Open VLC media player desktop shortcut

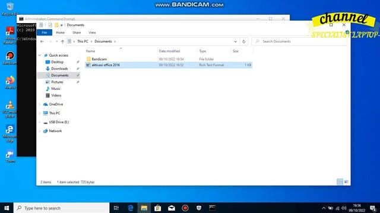tap(10, 109)
